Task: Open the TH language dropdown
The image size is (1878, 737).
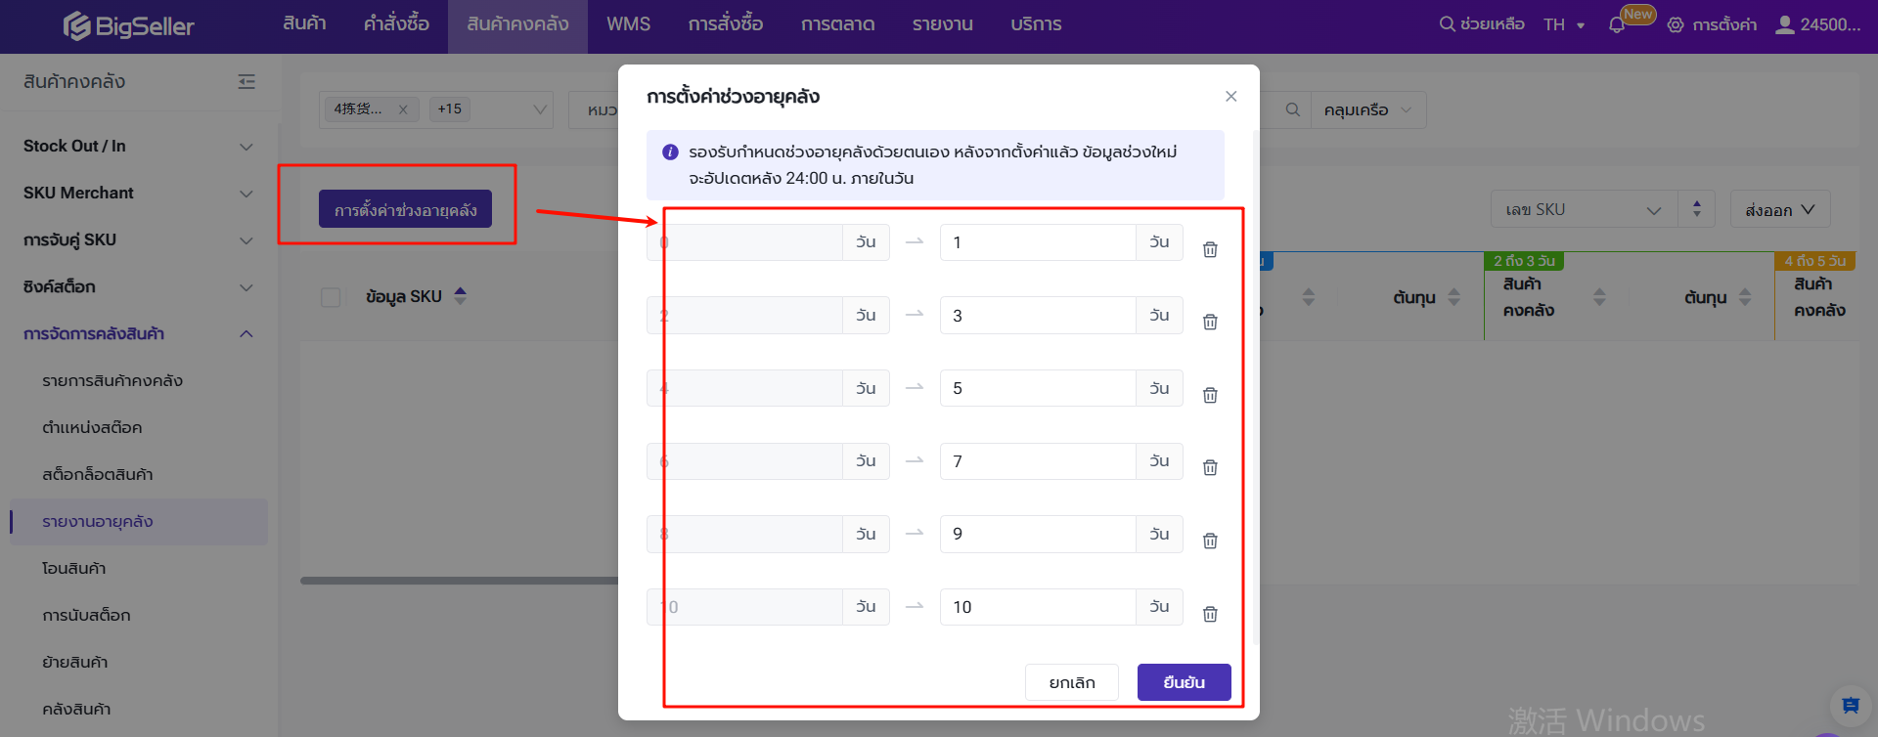Action: [x=1564, y=25]
